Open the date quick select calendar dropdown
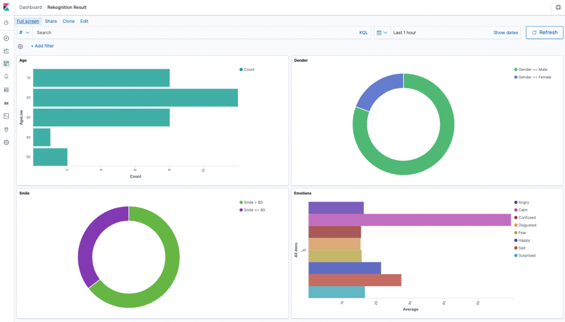 tap(381, 32)
